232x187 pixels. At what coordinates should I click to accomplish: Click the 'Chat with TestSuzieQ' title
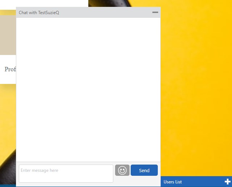coord(39,13)
